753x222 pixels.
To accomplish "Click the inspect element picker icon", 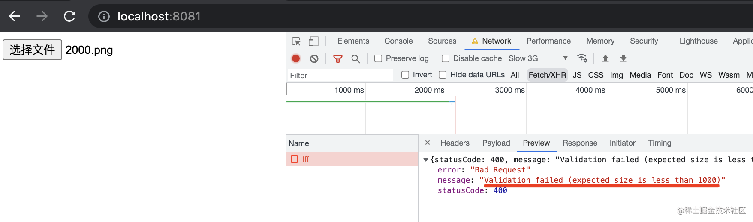I will pos(296,41).
